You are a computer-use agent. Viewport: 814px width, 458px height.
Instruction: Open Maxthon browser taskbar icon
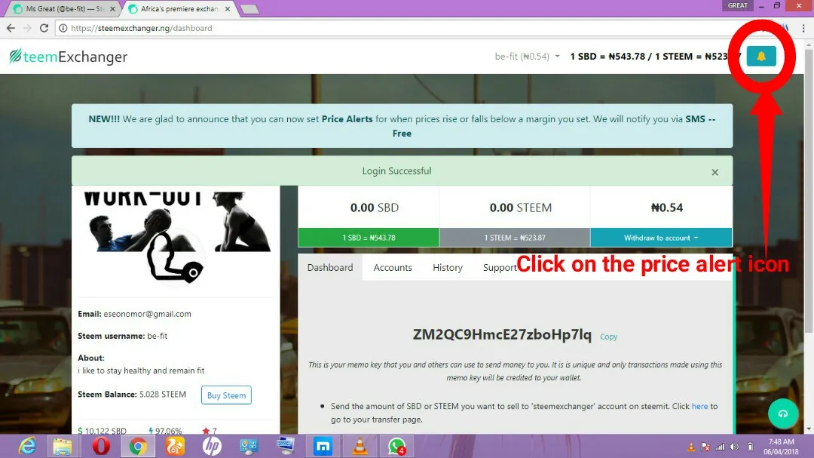(323, 446)
